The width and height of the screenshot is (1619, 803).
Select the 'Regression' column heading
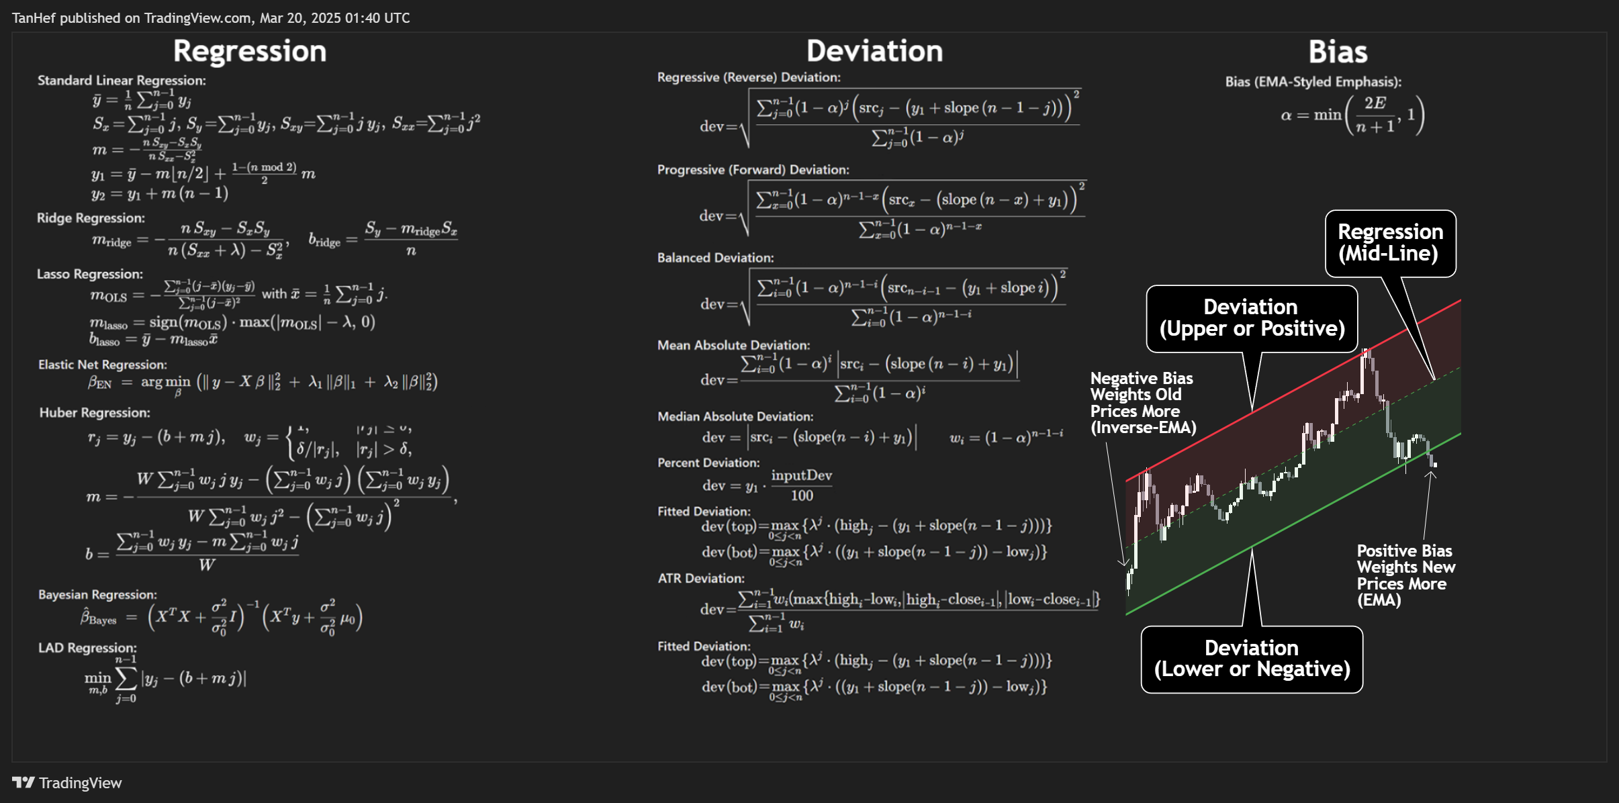[x=250, y=51]
